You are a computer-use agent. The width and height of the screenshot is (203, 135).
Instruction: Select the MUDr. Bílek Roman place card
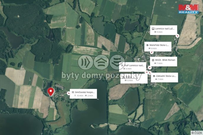(164, 61)
